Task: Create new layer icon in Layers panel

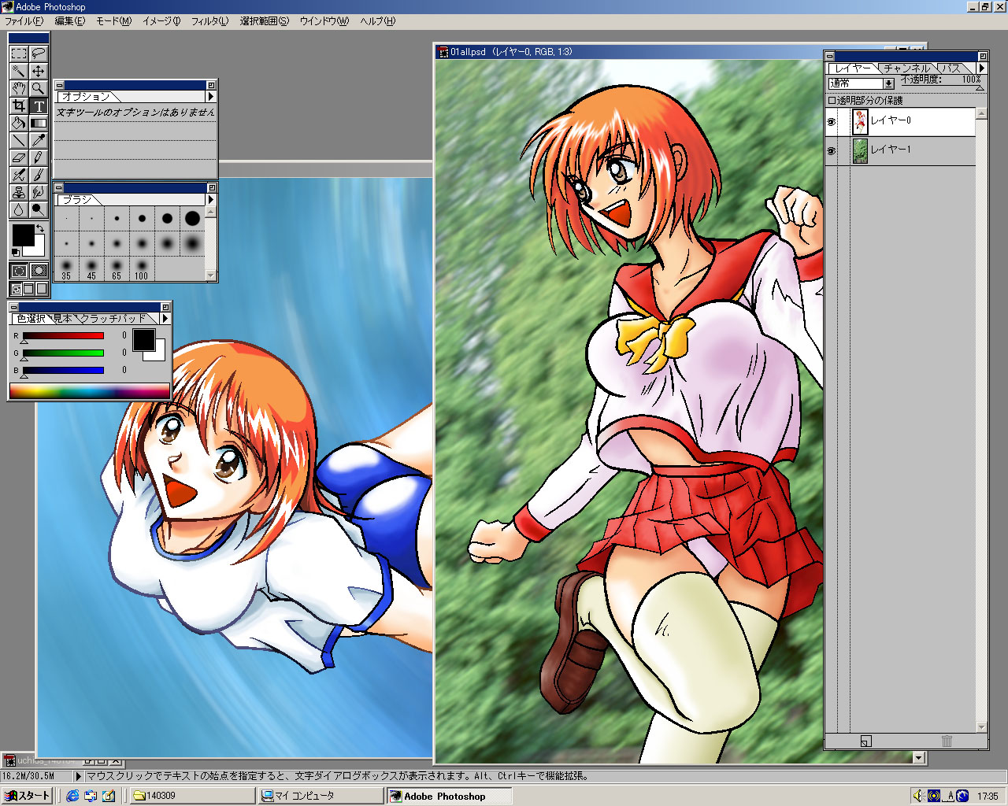Action: point(865,741)
